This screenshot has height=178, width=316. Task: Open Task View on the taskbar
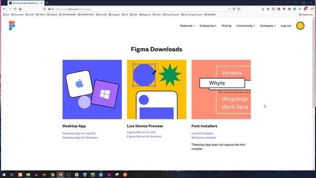pyautogui.click(x=12, y=175)
